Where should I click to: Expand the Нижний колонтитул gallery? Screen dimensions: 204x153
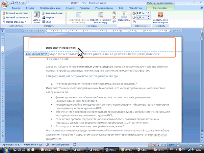coord(16,17)
